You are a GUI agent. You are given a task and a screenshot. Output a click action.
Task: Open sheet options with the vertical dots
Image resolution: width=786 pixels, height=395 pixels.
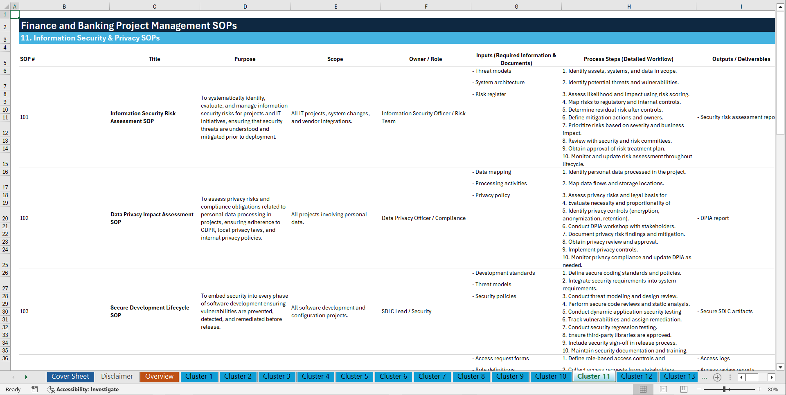[730, 377]
